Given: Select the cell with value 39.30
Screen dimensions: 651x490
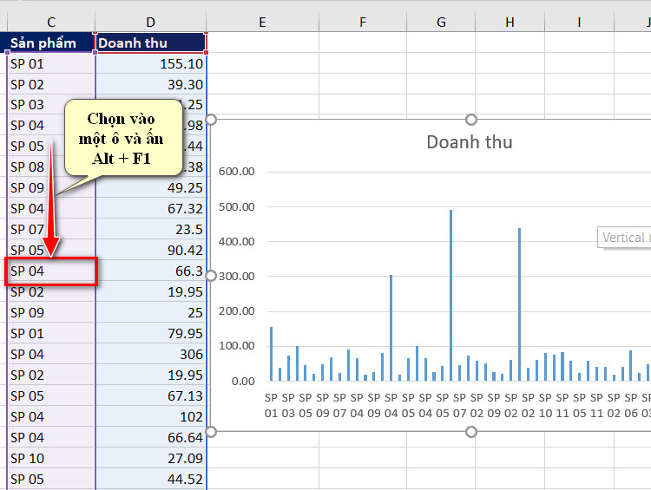Looking at the screenshot, I should [x=151, y=84].
